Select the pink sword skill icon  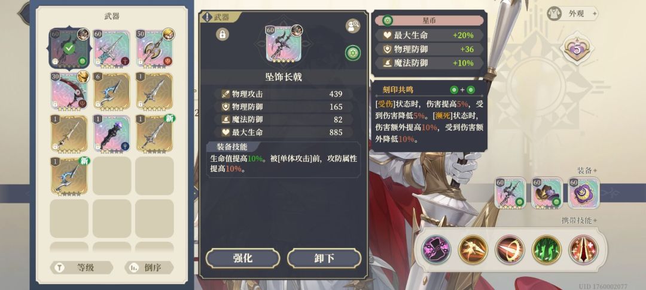(436, 249)
